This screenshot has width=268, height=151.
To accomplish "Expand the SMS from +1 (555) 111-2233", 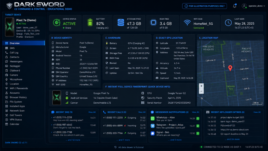I will tap(52, 117).
